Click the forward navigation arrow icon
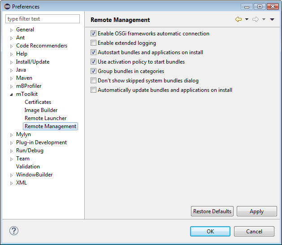 [x=256, y=20]
